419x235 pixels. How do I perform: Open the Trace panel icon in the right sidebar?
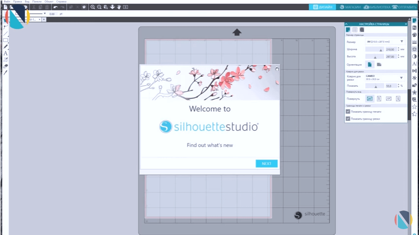point(415,49)
